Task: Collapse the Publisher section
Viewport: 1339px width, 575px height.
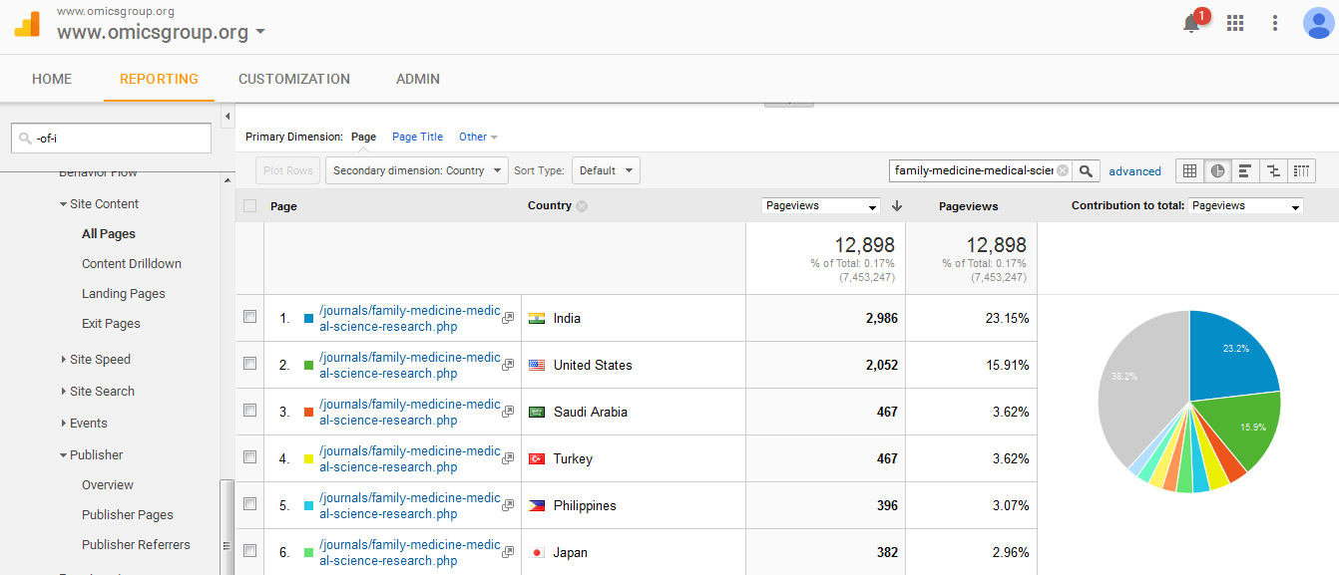Action: click(x=90, y=455)
